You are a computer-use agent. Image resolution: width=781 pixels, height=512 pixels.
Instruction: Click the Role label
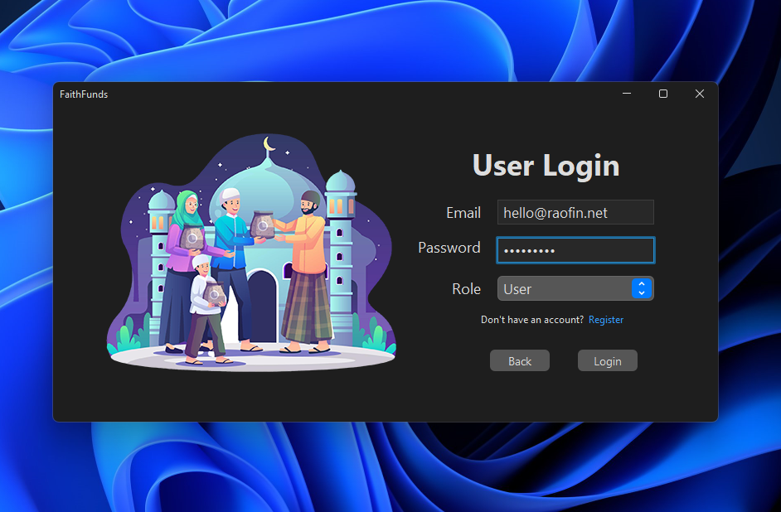pyautogui.click(x=466, y=289)
